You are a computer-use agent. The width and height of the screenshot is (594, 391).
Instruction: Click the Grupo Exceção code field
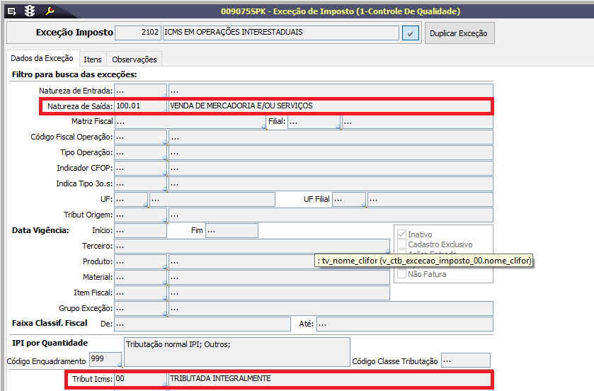(140, 308)
